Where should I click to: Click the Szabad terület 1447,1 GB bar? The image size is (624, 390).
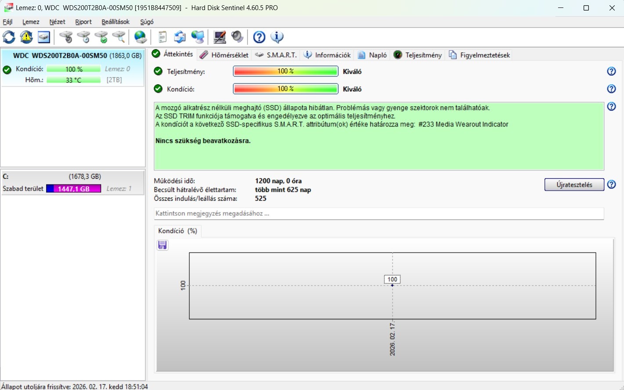click(x=73, y=188)
